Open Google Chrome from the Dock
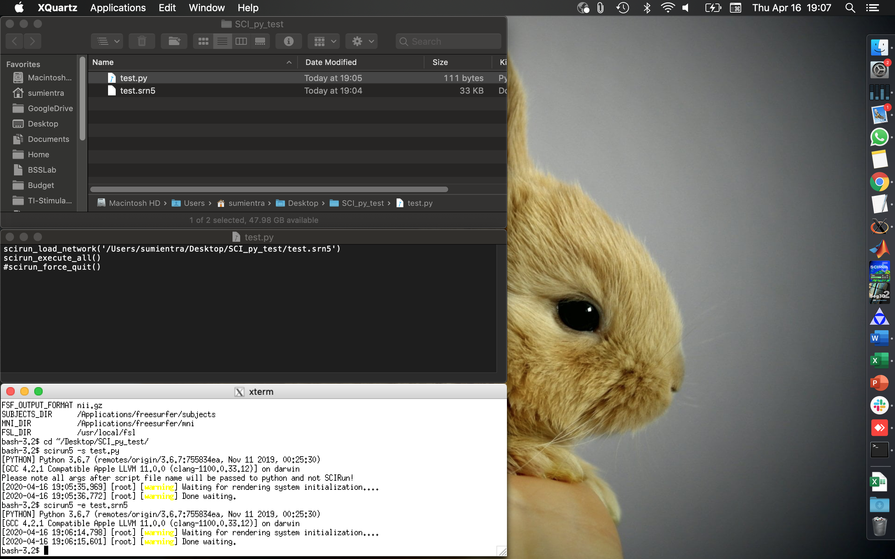 point(880,182)
